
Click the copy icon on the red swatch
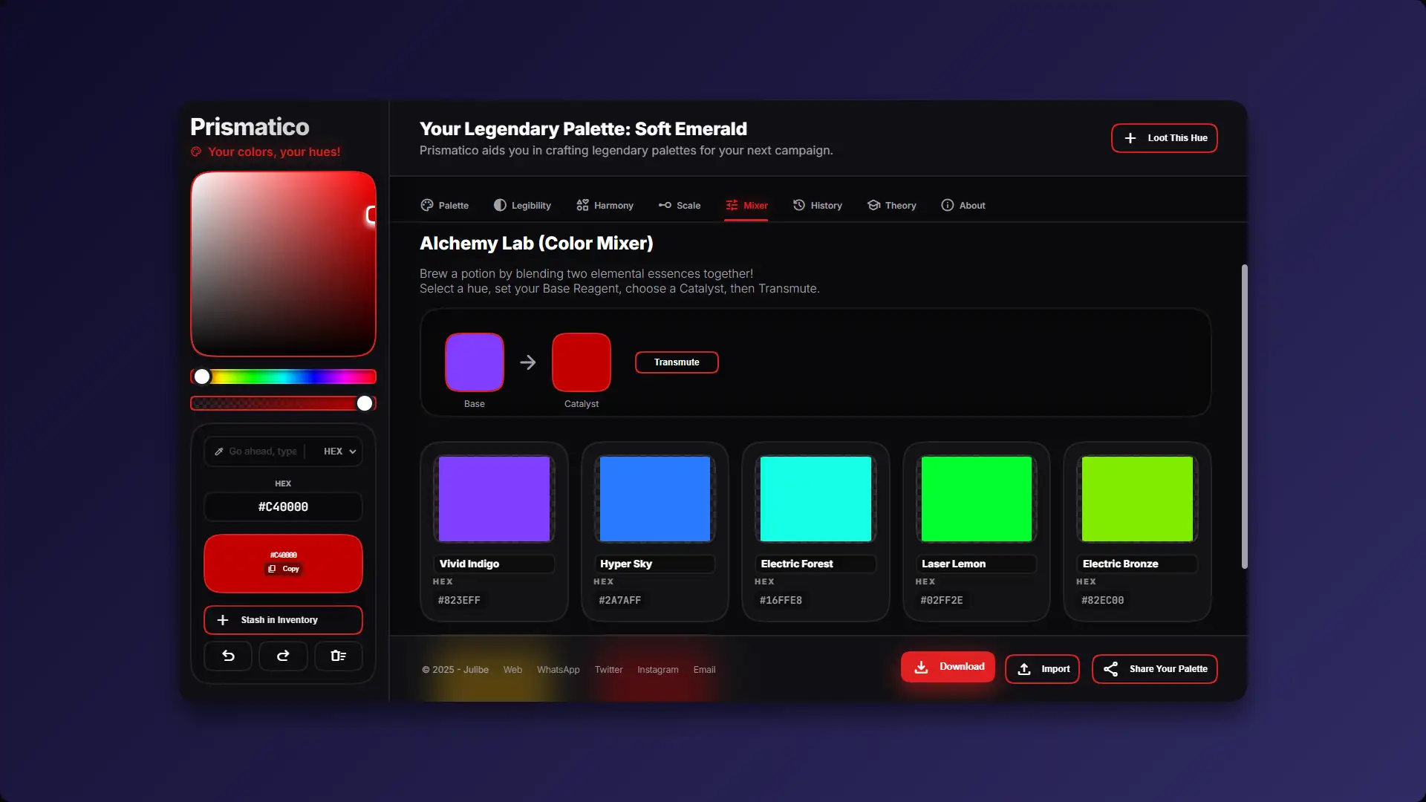[x=273, y=569]
